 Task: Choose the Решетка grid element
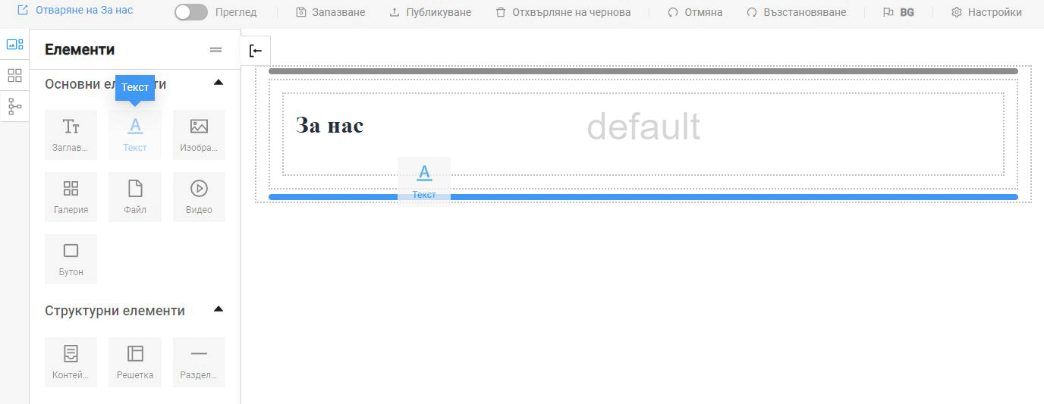click(x=134, y=362)
